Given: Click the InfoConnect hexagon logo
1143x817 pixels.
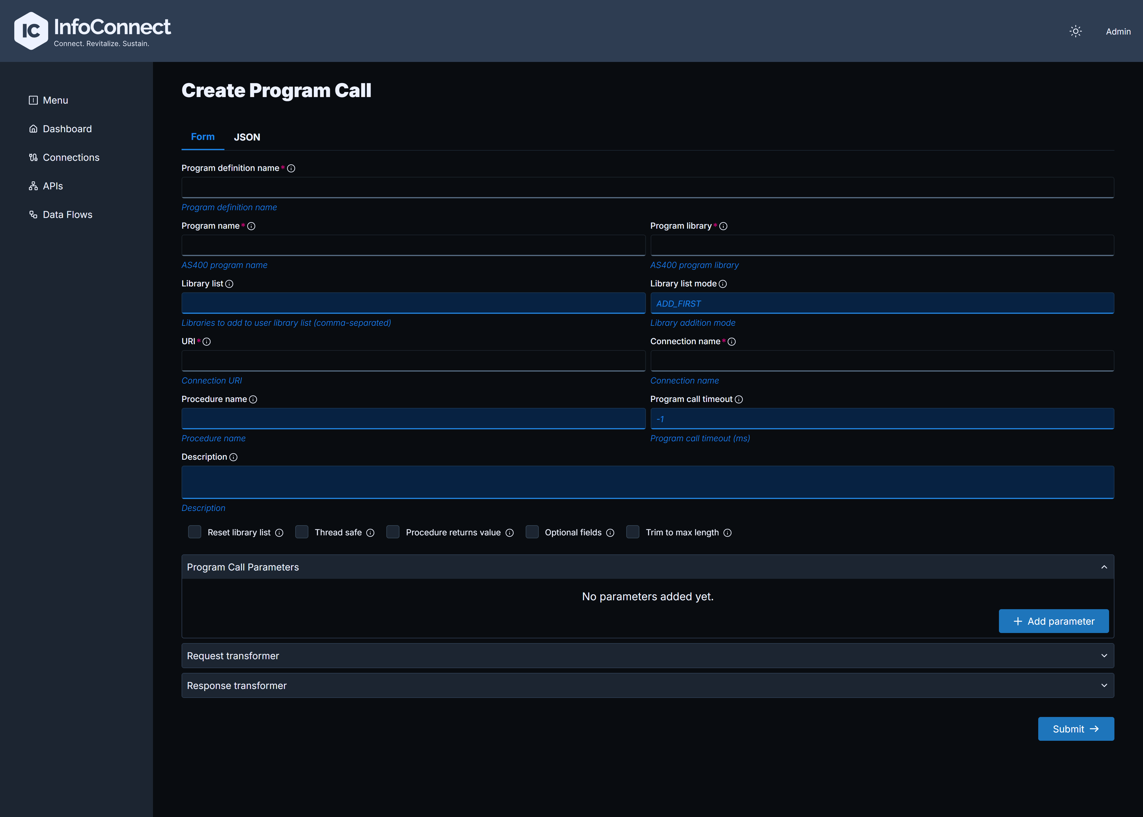Looking at the screenshot, I should click(x=31, y=31).
